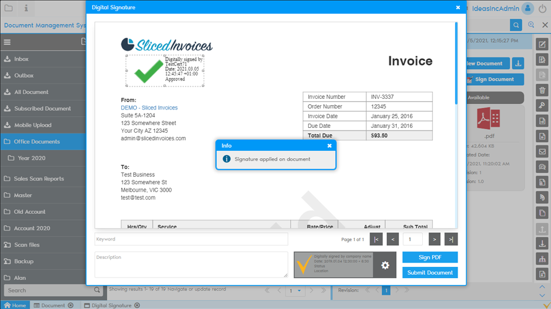This screenshot has width=551, height=309.
Task: Click the sidebar search magnifier icon
Action: click(x=97, y=290)
